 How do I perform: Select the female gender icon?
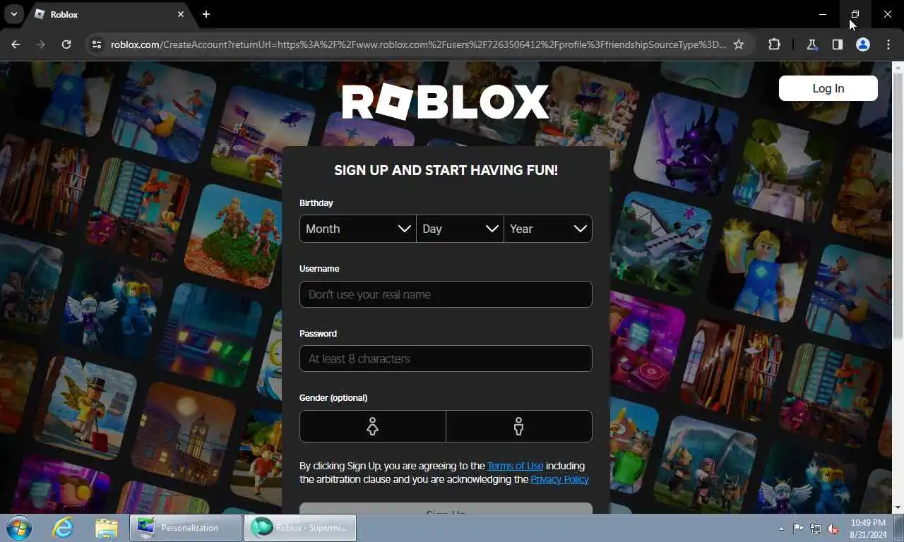(373, 426)
